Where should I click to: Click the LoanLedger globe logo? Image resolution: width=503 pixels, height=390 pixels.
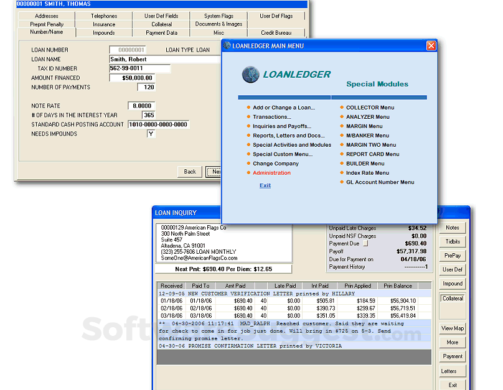(250, 75)
